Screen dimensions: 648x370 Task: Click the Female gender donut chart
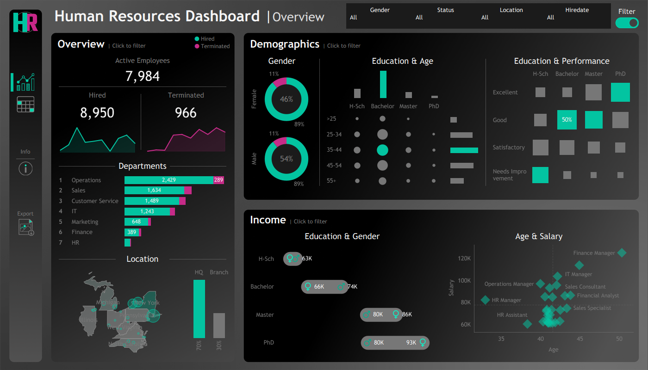point(287,99)
